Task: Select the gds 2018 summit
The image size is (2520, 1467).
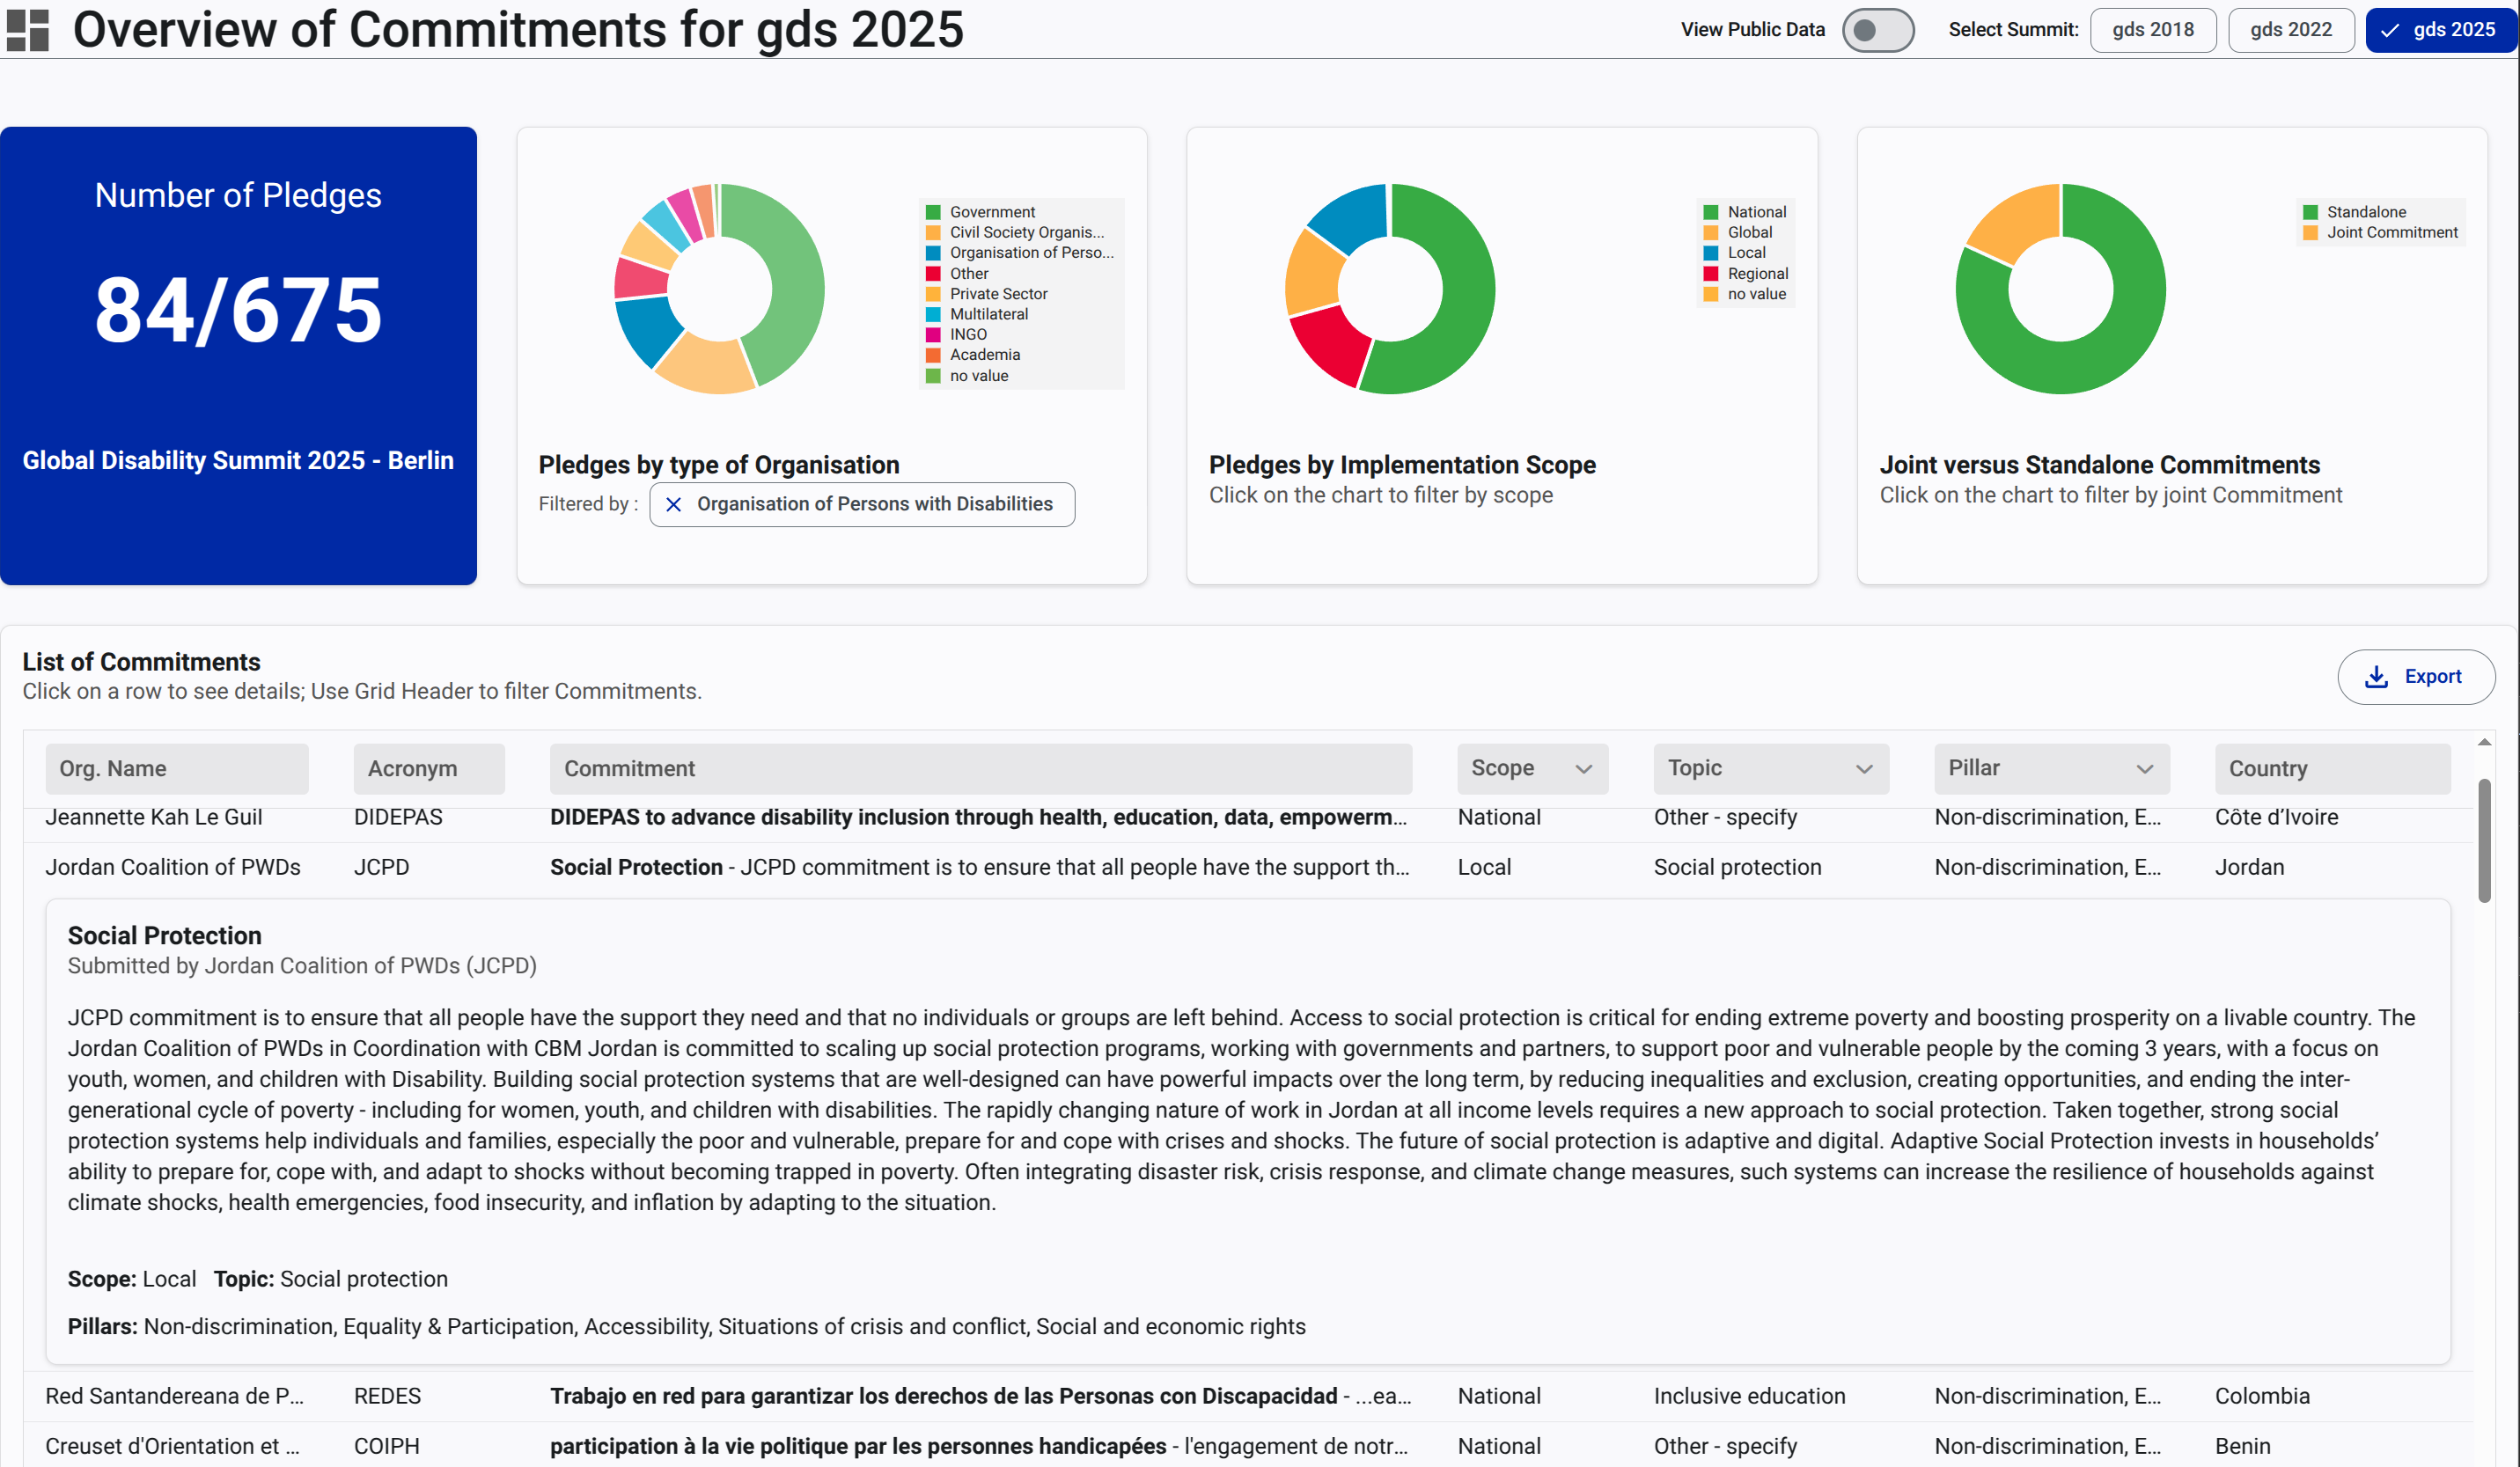Action: coord(2152,30)
